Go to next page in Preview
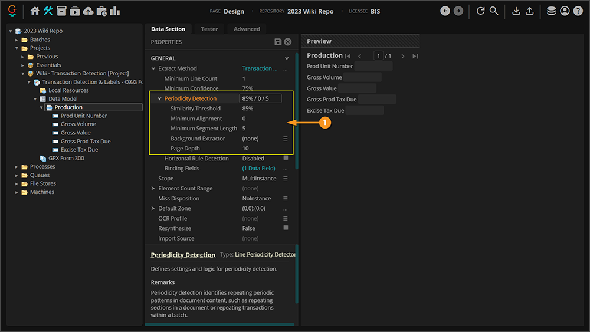590x332 pixels. pyautogui.click(x=403, y=56)
